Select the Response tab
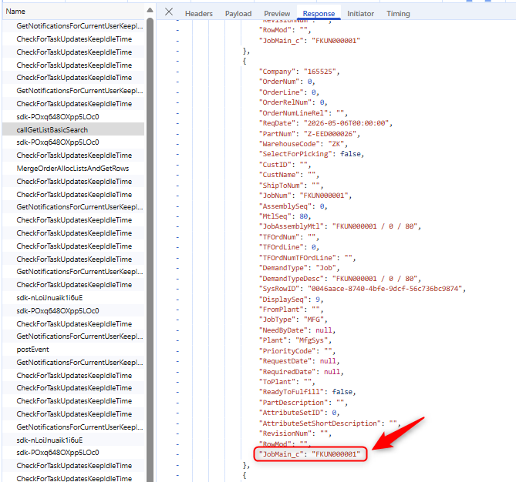 point(319,14)
